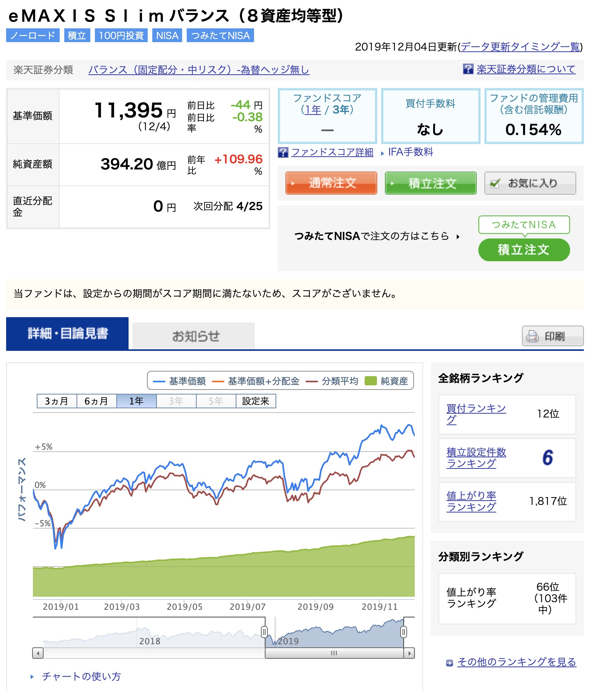
Task: Click the question icon beside ファンドスコア詳細
Action: pos(283,152)
